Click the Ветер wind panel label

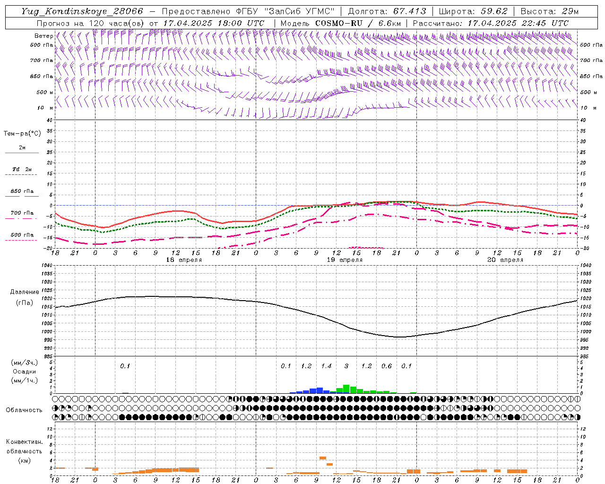pyautogui.click(x=43, y=36)
